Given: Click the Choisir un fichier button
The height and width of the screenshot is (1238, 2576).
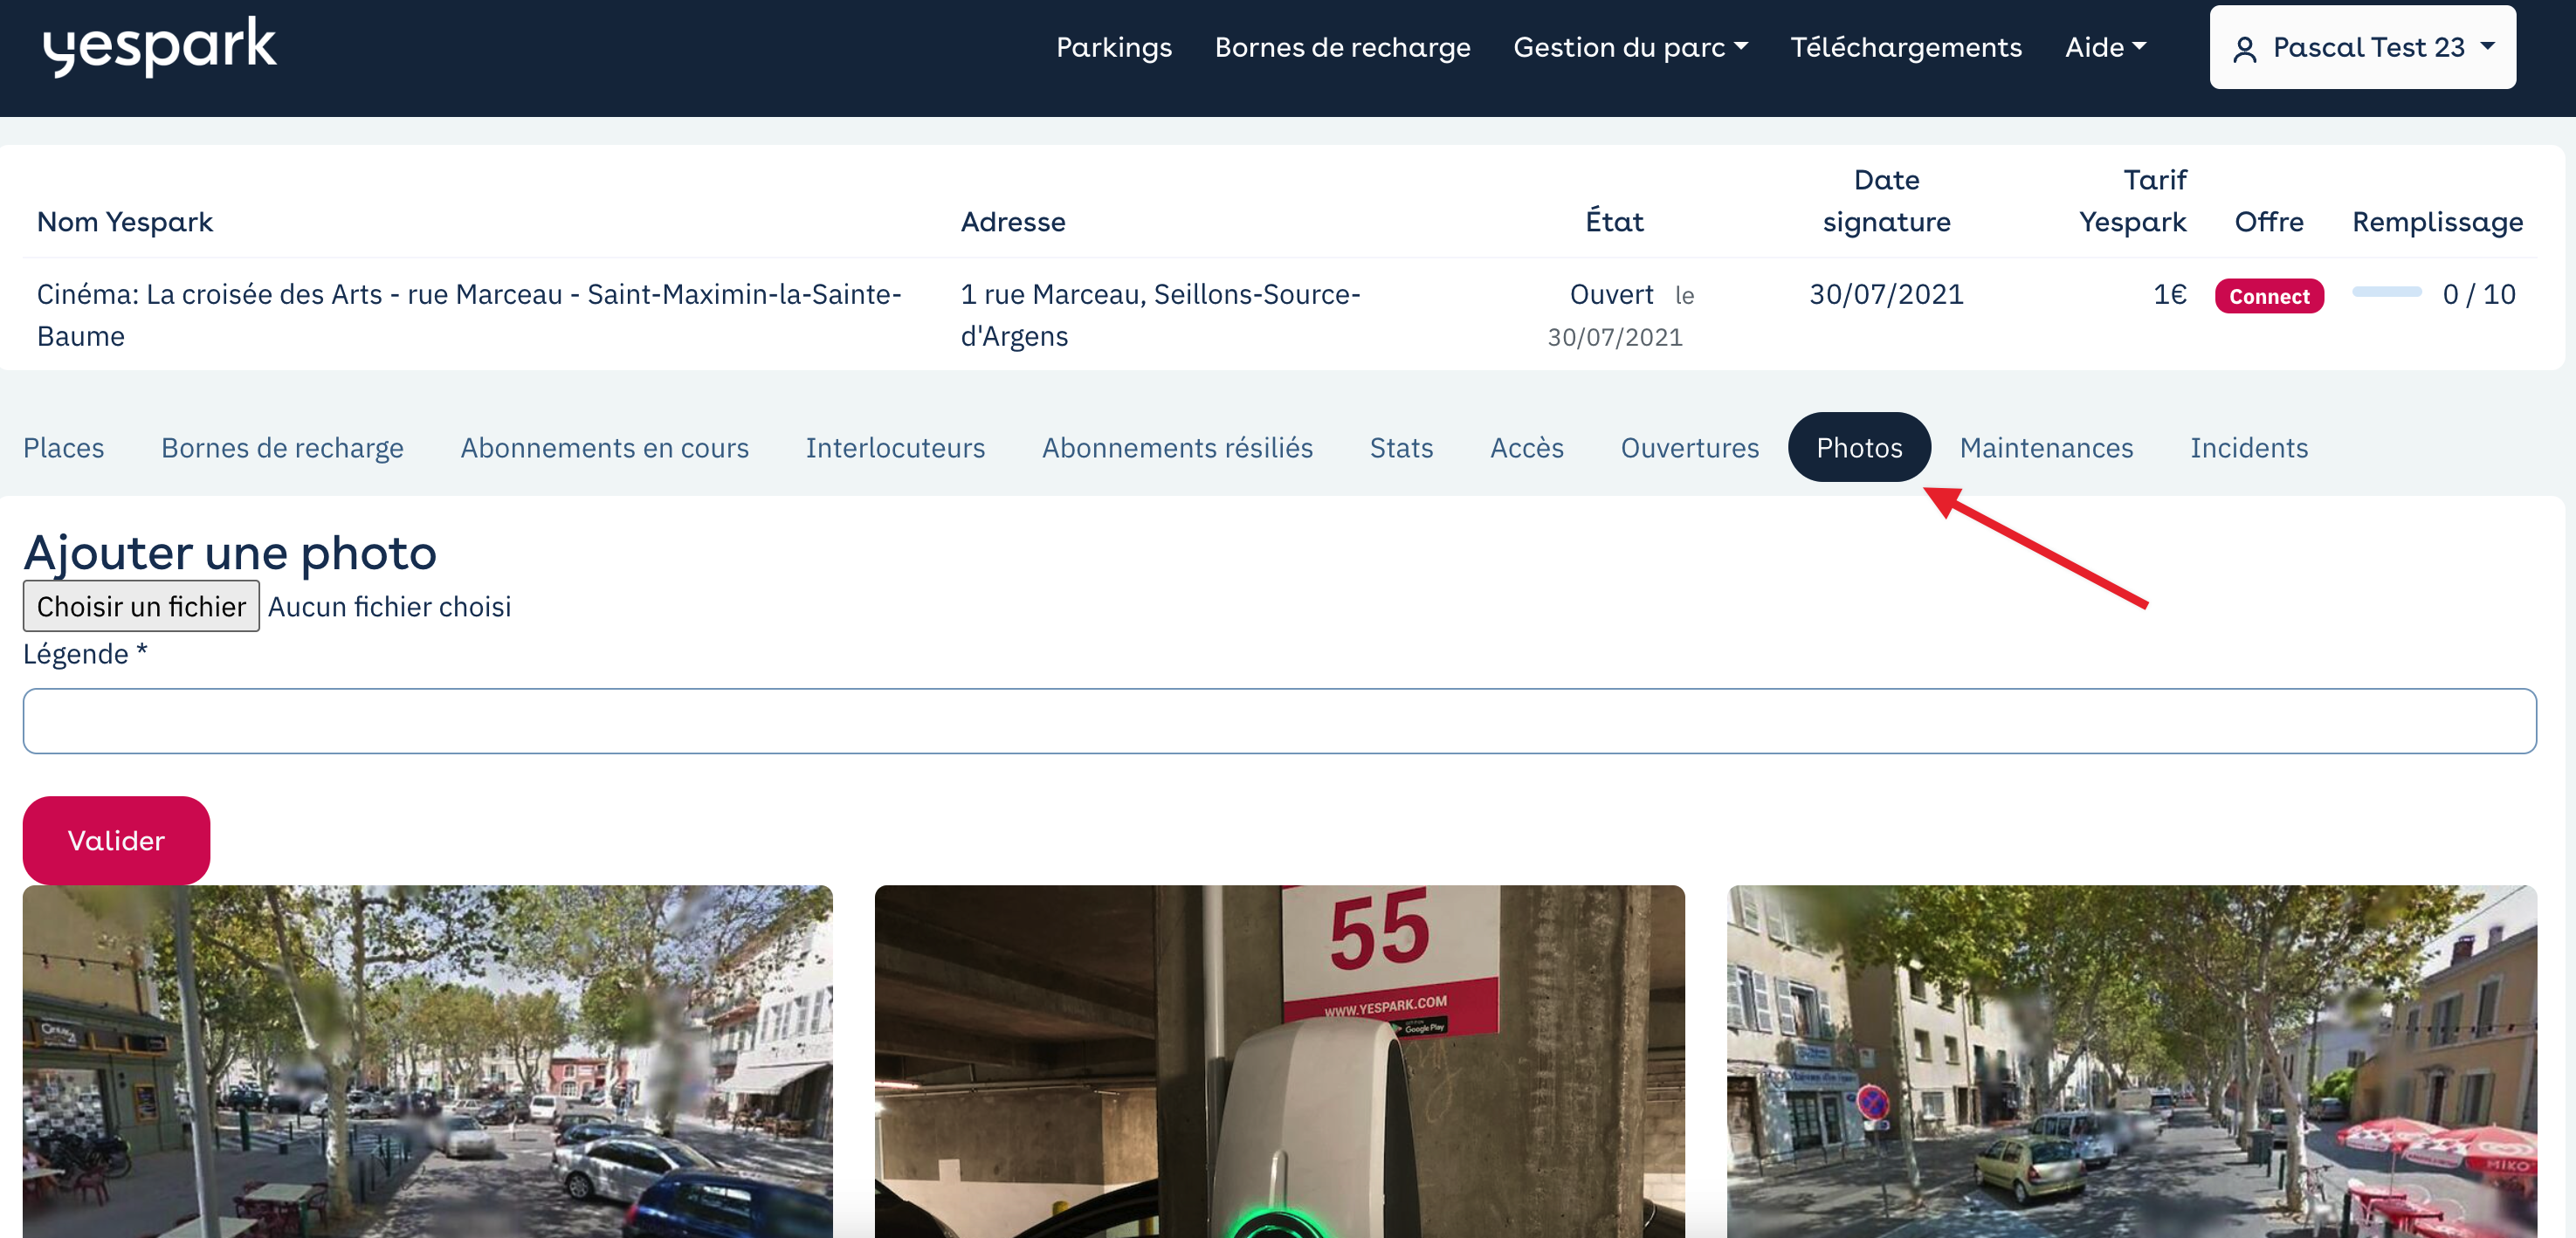Looking at the screenshot, I should (141, 606).
